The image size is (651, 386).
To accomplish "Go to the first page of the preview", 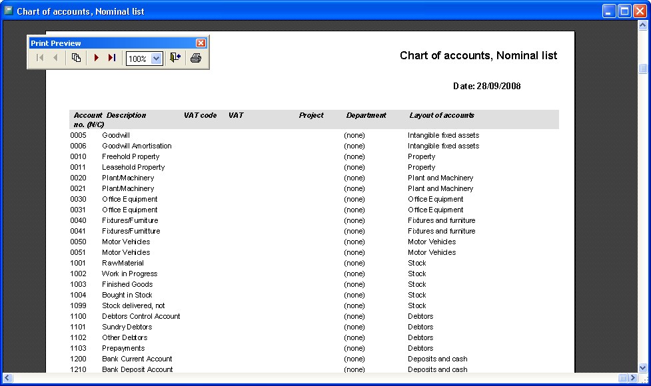I will click(x=39, y=58).
